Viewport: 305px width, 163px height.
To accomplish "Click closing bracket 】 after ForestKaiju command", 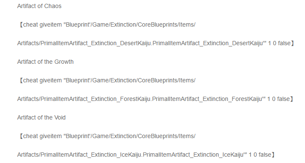I will click(x=292, y=99).
